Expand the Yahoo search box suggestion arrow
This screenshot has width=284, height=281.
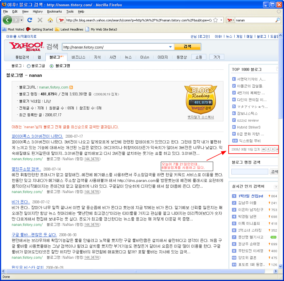click(x=170, y=47)
